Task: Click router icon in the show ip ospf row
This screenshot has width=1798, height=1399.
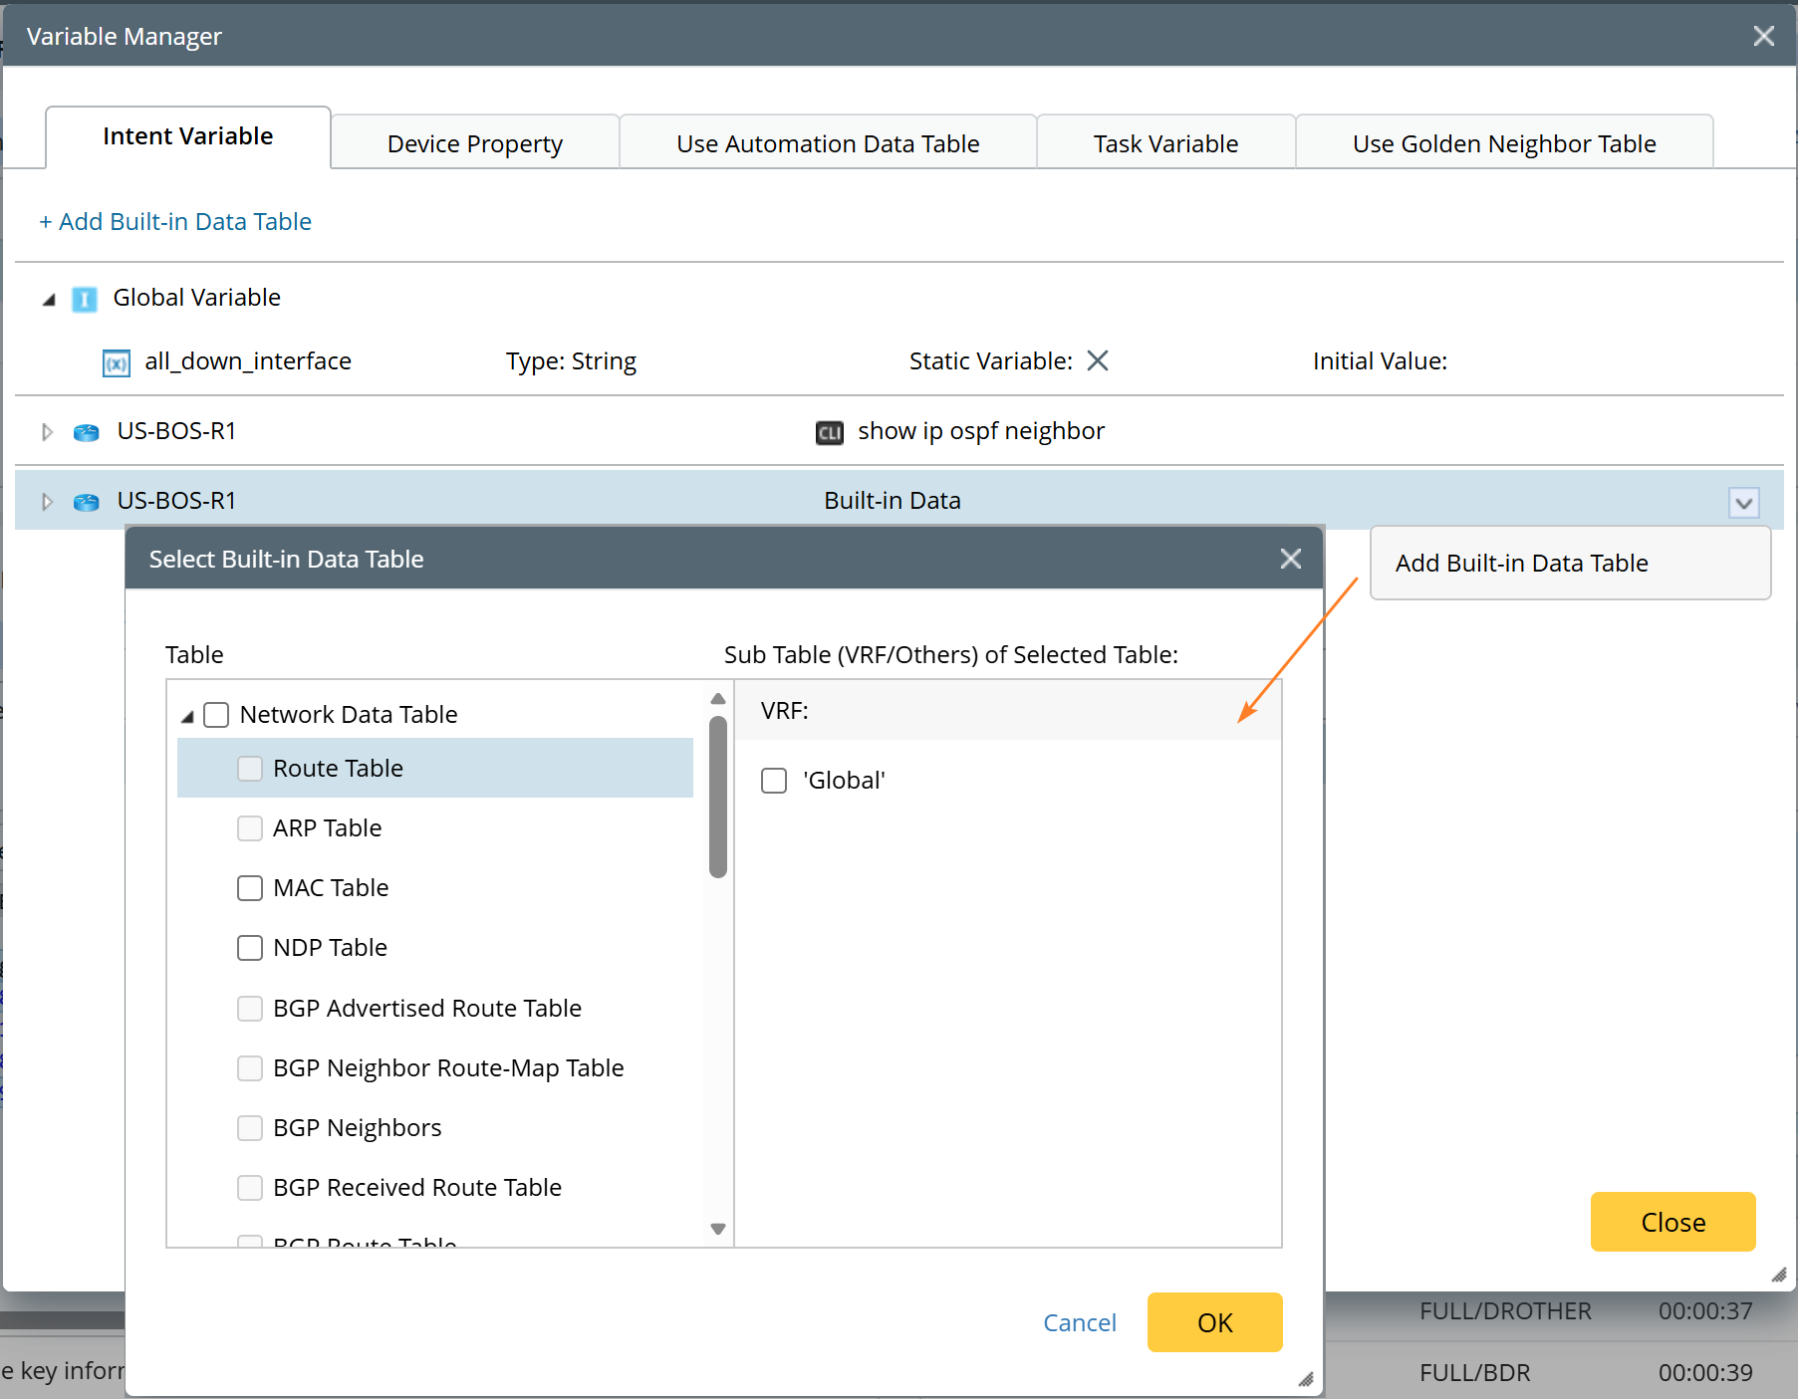Action: 87,432
